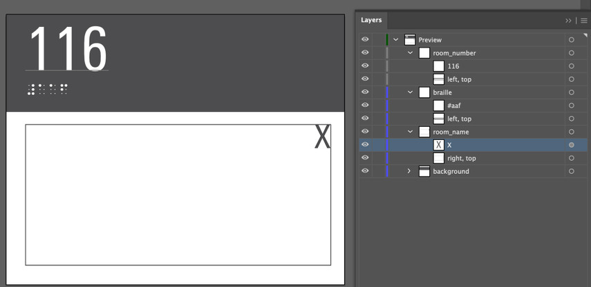Select the 116 sublayer name
This screenshot has height=287, width=591.
pos(453,66)
